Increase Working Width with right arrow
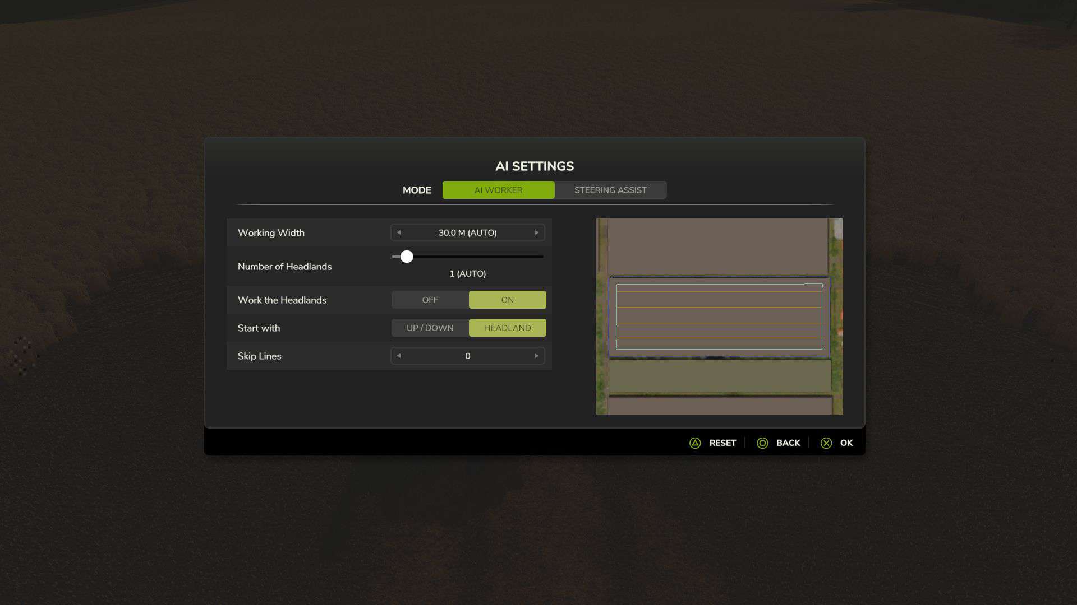1077x605 pixels. click(x=537, y=232)
